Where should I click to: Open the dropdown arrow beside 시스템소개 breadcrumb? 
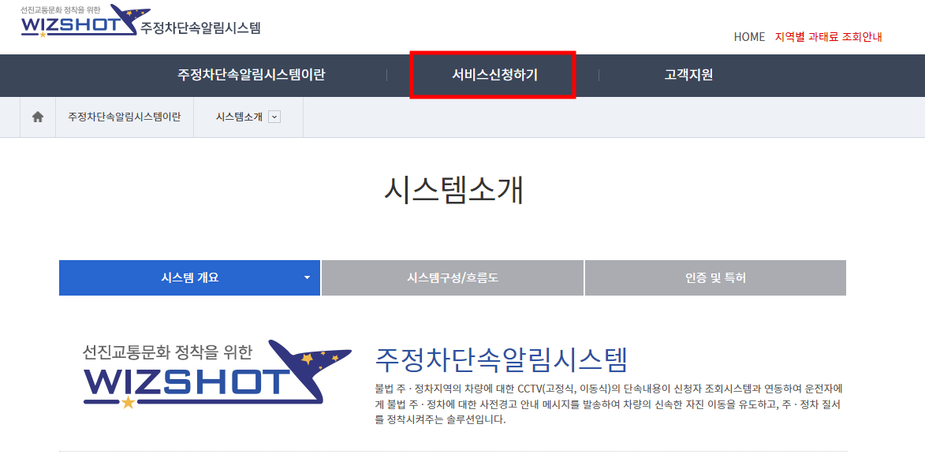(x=274, y=117)
